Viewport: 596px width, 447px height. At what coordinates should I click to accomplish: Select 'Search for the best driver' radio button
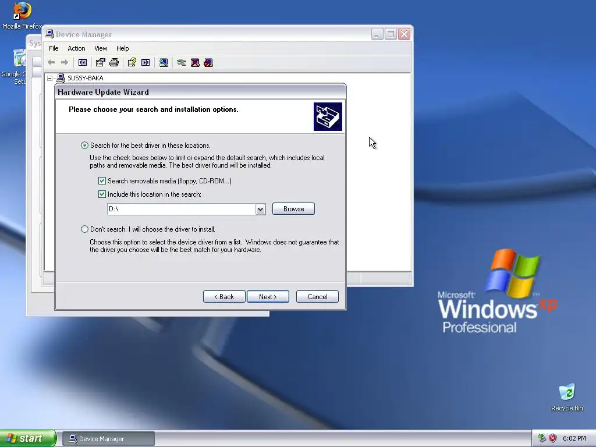point(84,145)
